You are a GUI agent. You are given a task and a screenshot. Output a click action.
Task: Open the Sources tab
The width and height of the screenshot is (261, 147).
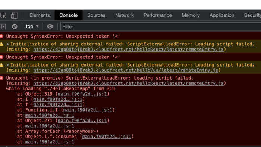(x=96, y=15)
